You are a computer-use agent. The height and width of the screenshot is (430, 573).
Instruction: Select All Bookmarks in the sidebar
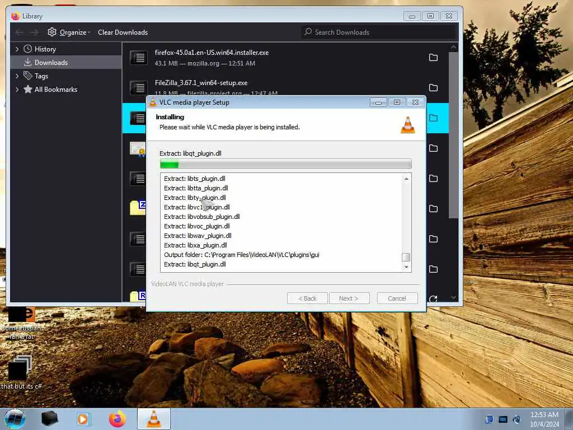click(x=55, y=90)
